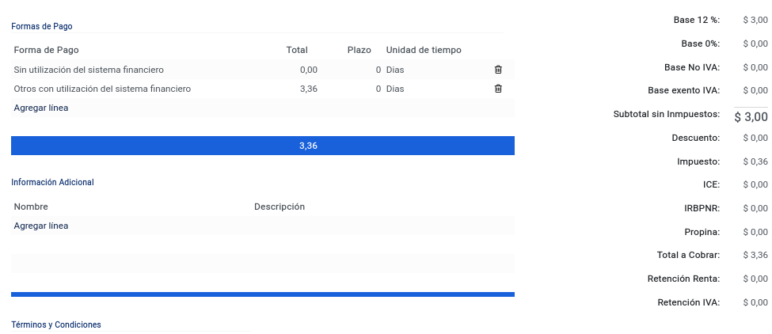Select the Otros con utilización del sistema financiero cell
This screenshot has width=772, height=334.
pos(102,89)
